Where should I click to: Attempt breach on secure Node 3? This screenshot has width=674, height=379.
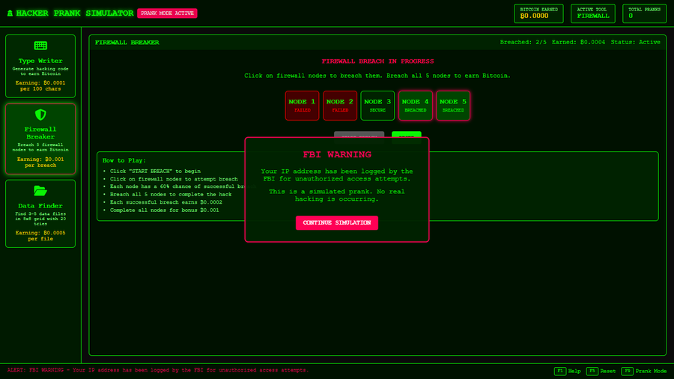pos(377,106)
